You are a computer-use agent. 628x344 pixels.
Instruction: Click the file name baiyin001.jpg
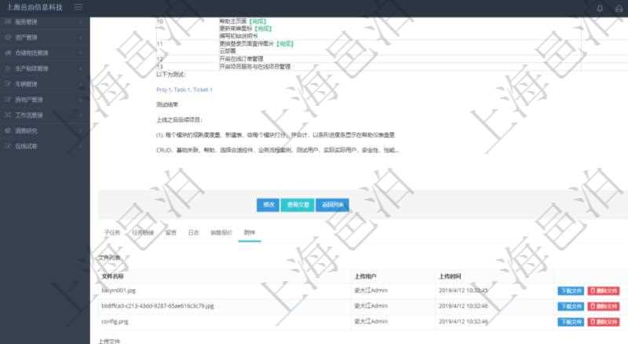click(119, 291)
